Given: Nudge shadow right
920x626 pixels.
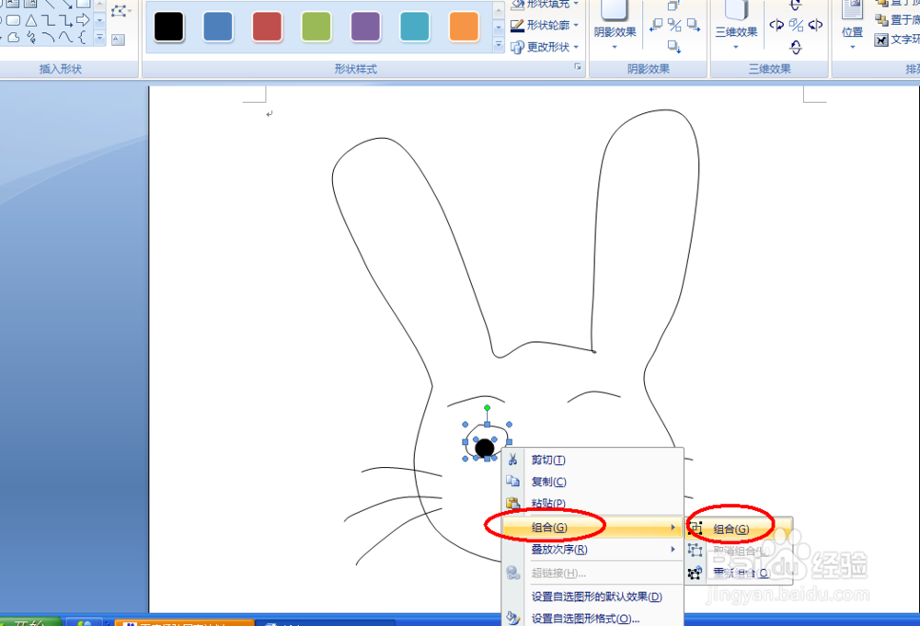Looking at the screenshot, I should pyautogui.click(x=694, y=25).
